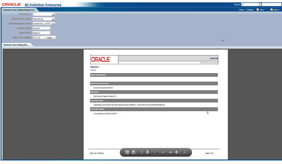Go to next page with down arrow
The height and width of the screenshot is (164, 282).
[147, 152]
